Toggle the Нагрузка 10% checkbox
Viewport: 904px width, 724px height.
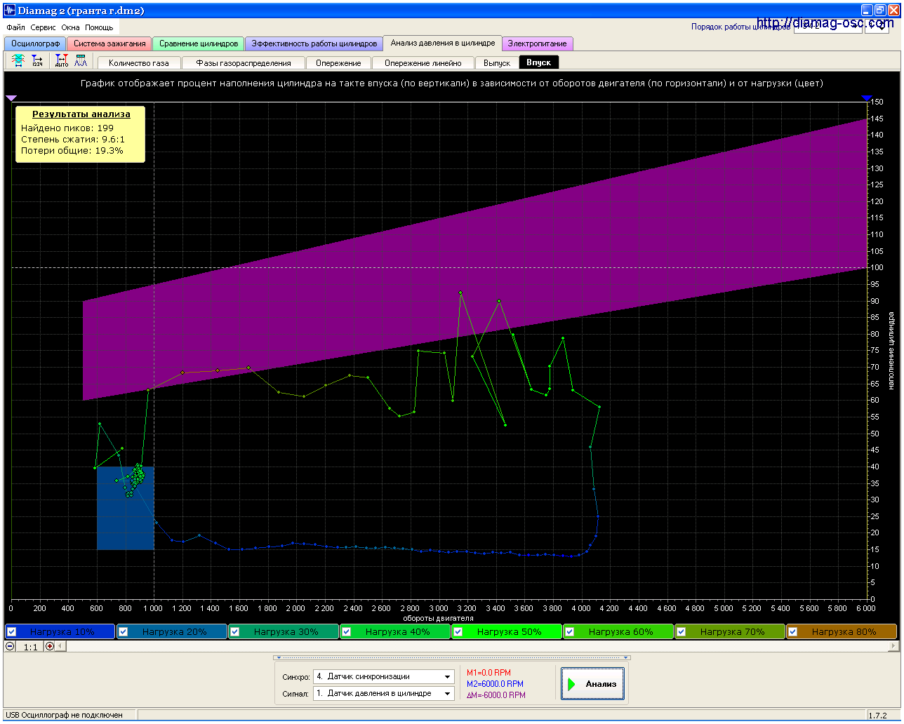point(11,631)
